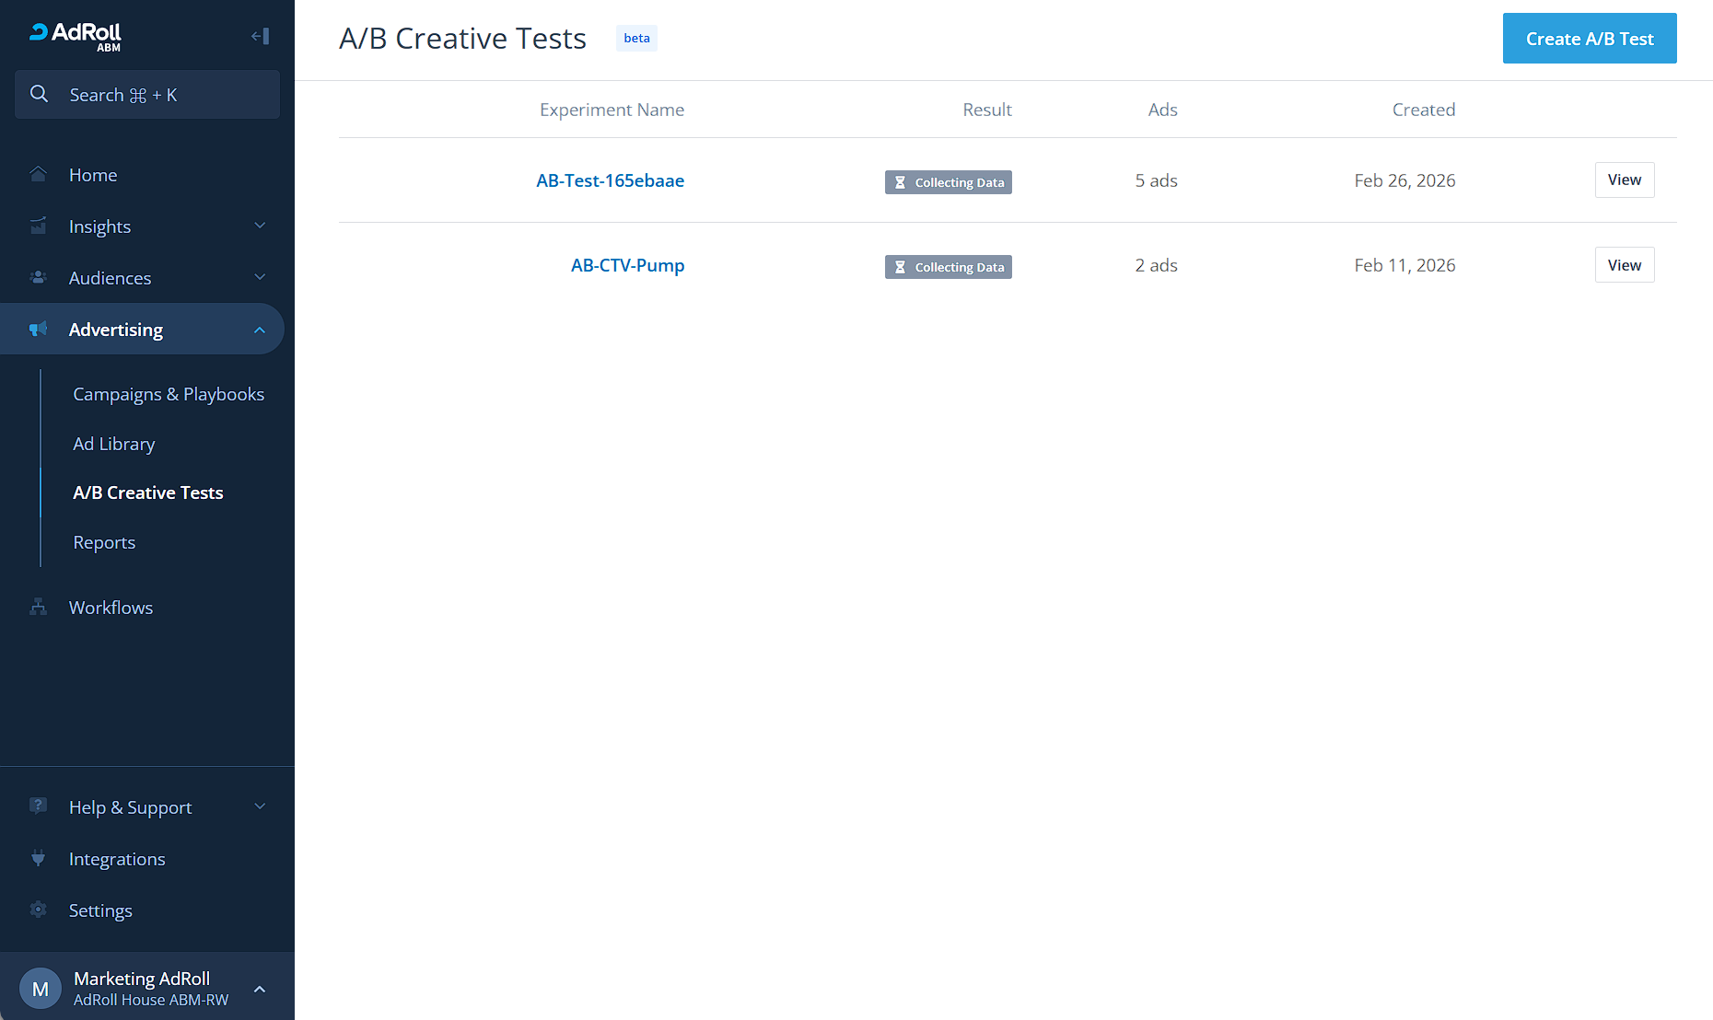Viewport: 1713px width, 1020px height.
Task: Click the Insights chart icon
Action: [x=38, y=226]
